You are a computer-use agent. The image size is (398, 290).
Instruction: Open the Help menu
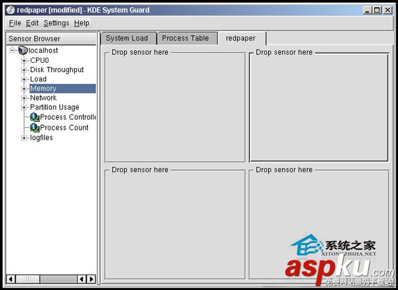(82, 23)
